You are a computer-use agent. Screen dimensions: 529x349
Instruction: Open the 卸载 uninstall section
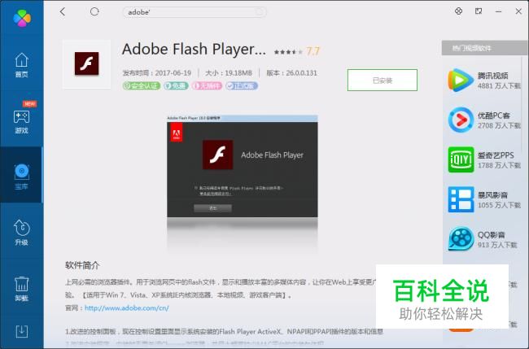[x=22, y=289]
